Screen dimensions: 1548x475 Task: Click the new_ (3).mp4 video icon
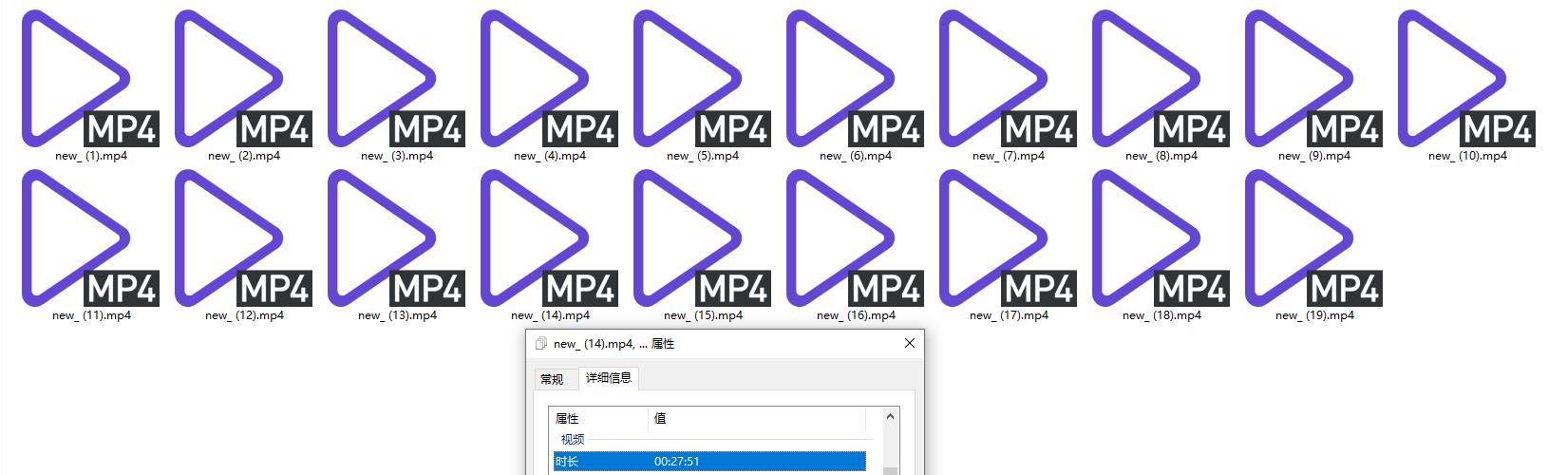[396, 80]
